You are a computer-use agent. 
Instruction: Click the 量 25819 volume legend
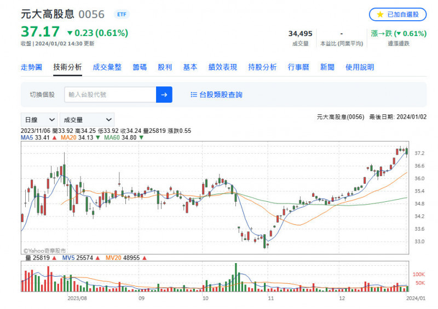41,258
